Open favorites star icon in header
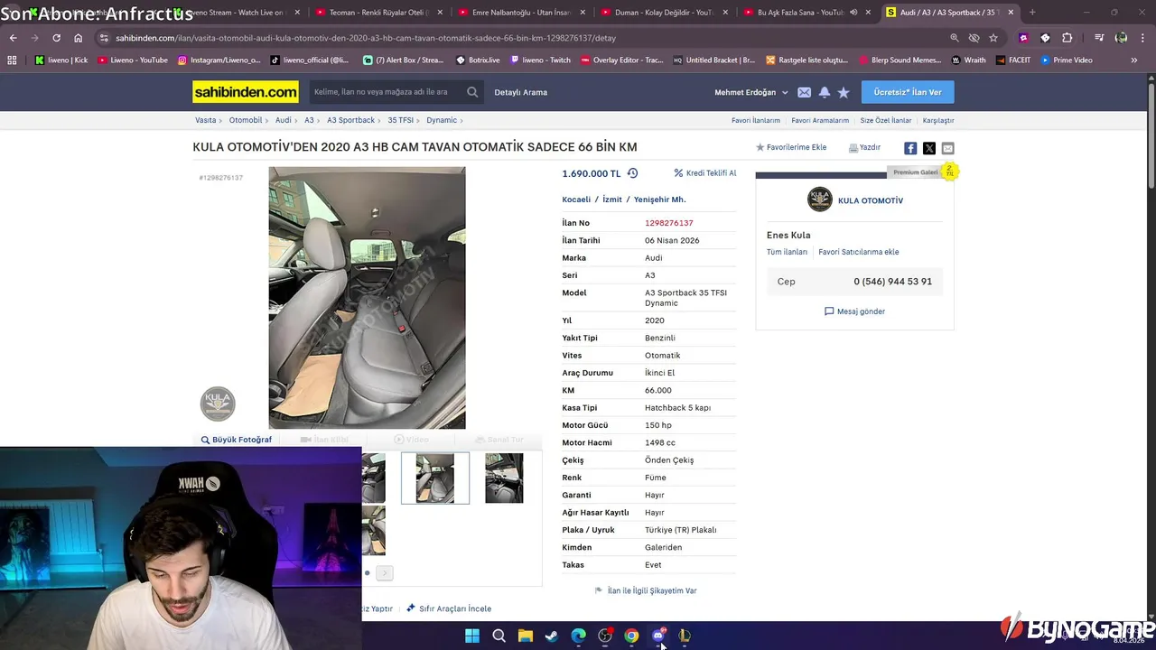The height and width of the screenshot is (650, 1156). coord(844,92)
